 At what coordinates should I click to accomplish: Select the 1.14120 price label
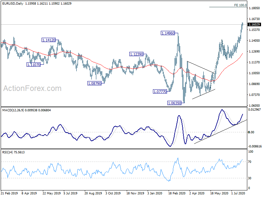coord(48,40)
